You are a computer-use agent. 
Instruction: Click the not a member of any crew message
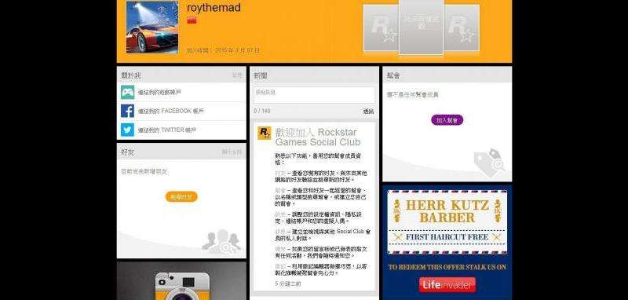coord(413,94)
